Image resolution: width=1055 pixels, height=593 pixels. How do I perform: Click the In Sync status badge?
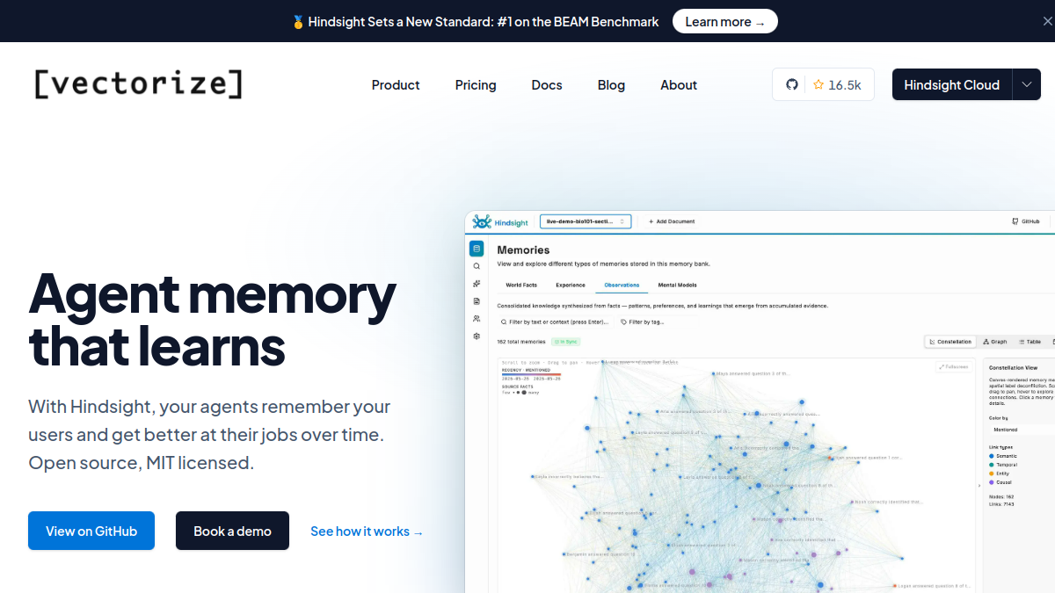click(566, 342)
